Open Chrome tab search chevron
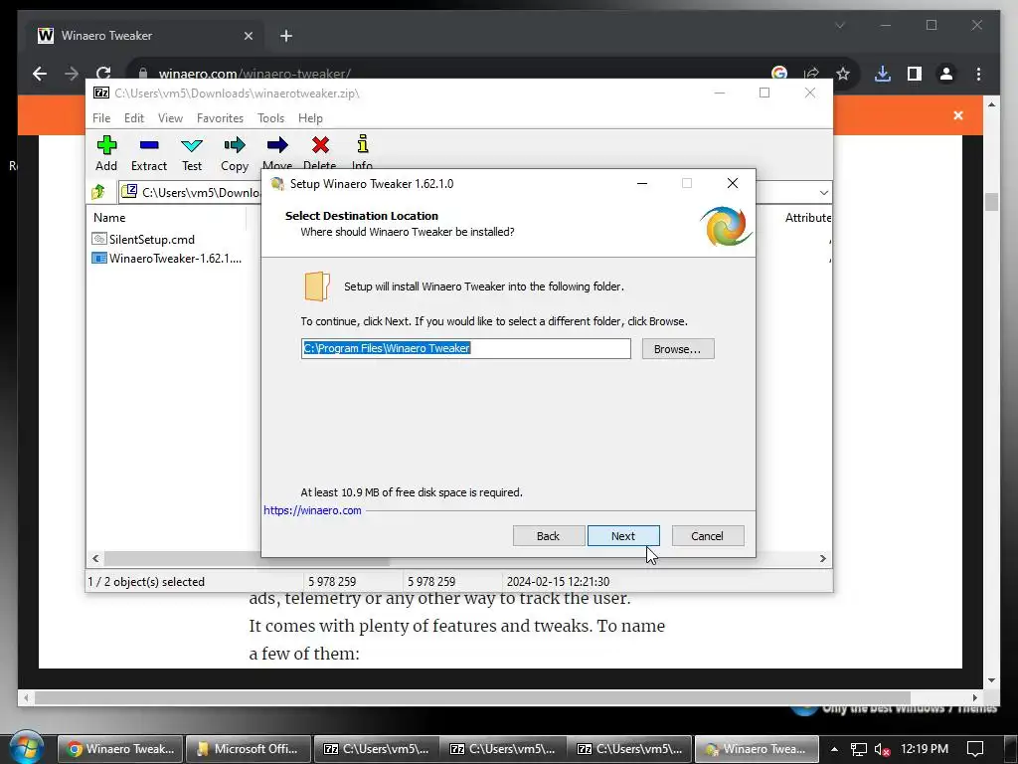This screenshot has width=1018, height=764. [839, 25]
